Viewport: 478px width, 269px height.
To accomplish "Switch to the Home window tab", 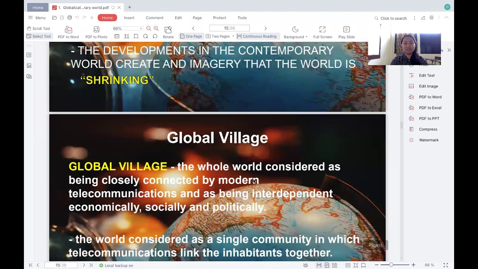I will [38, 7].
